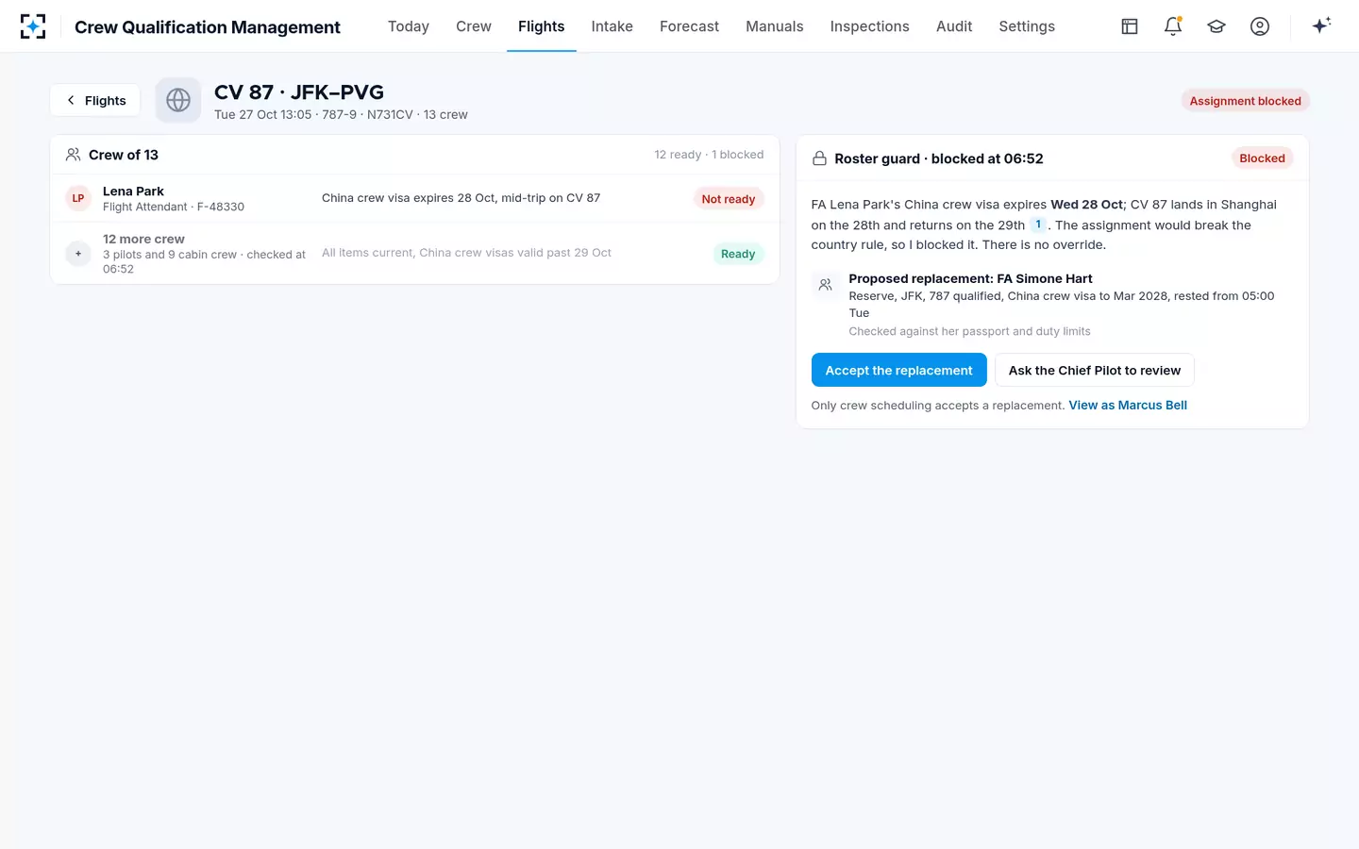This screenshot has width=1359, height=849.
Task: Open the layout panel icon
Action: point(1130,26)
